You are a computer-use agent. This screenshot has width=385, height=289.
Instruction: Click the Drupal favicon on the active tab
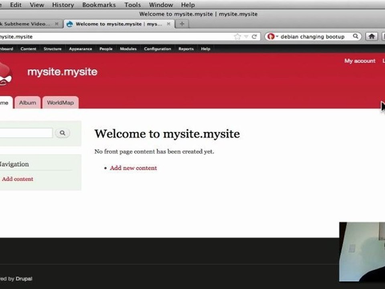pyautogui.click(x=70, y=24)
